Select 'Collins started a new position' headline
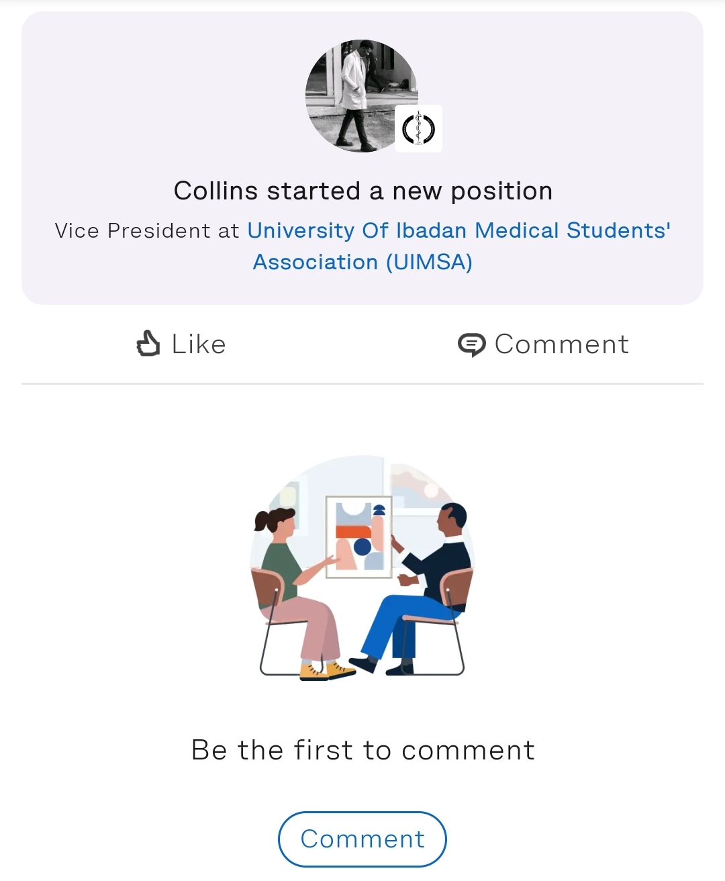Image resolution: width=725 pixels, height=881 pixels. tap(362, 191)
